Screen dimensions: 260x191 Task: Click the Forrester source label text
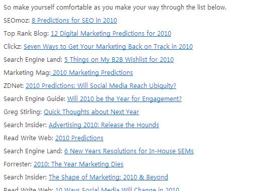pyautogui.click(x=18, y=164)
